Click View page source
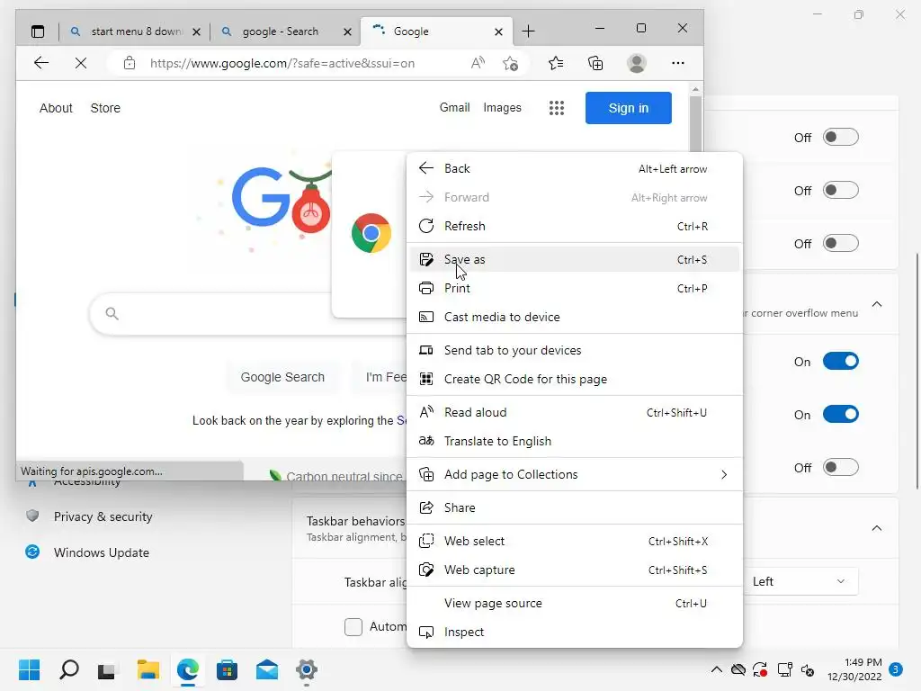921x691 pixels. click(x=575, y=604)
